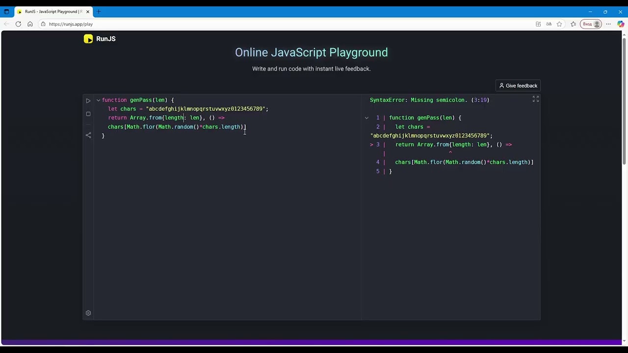Click the browser back arrow
The image size is (628, 353).
[6, 24]
